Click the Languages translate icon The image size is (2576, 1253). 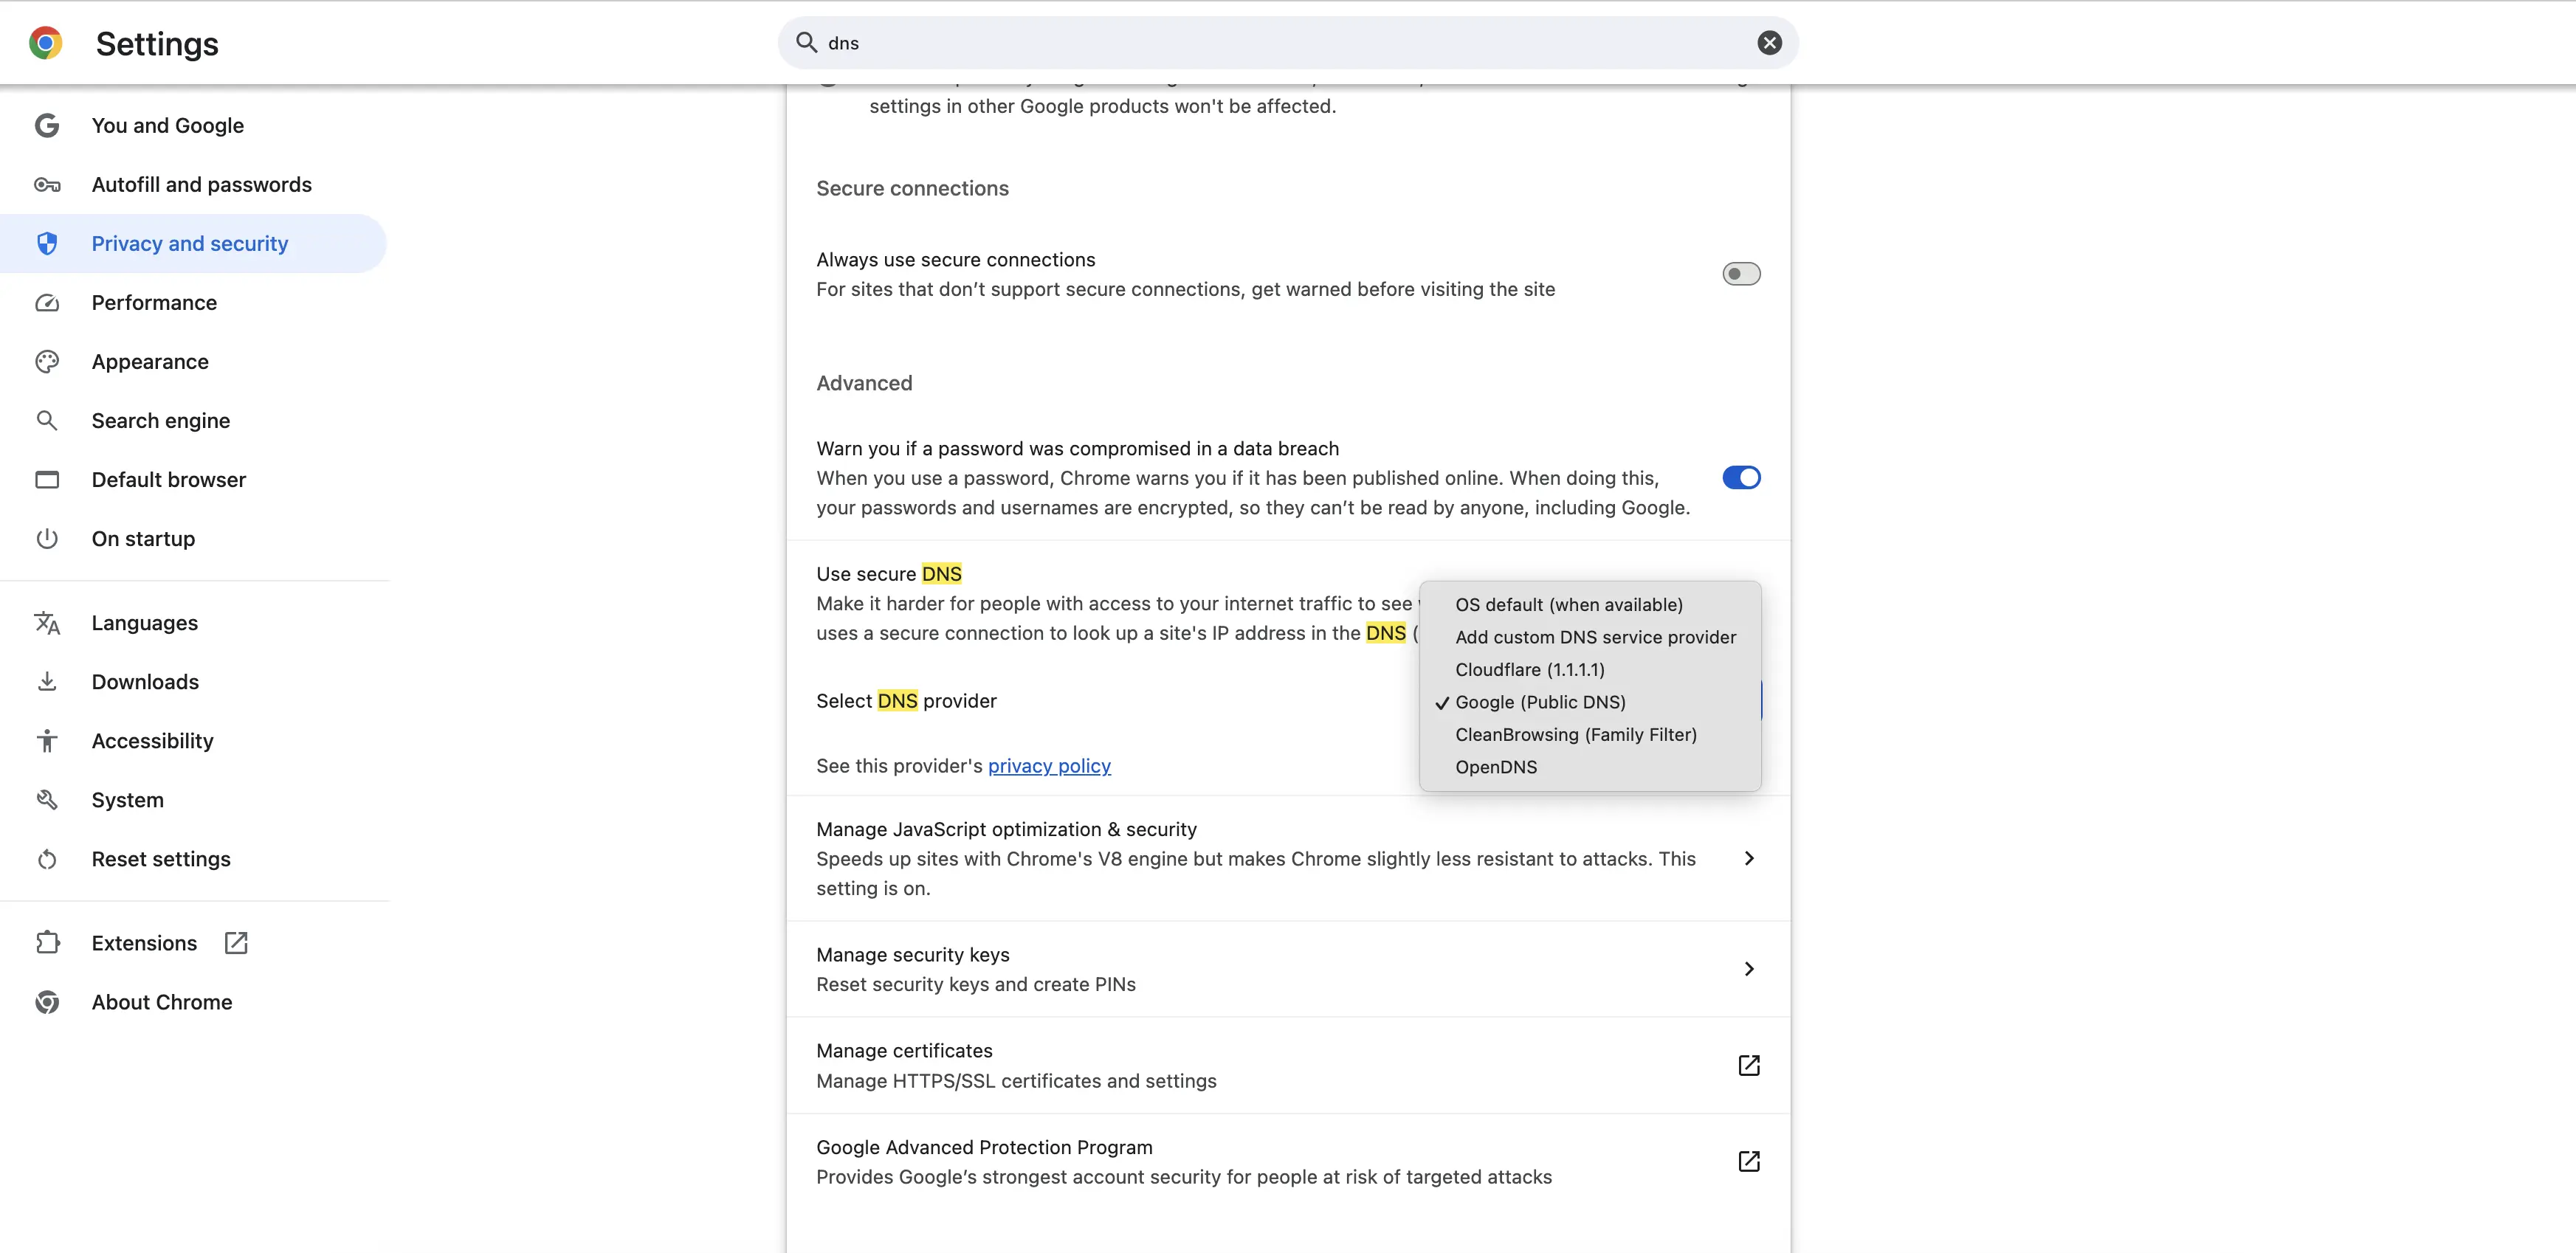click(47, 623)
